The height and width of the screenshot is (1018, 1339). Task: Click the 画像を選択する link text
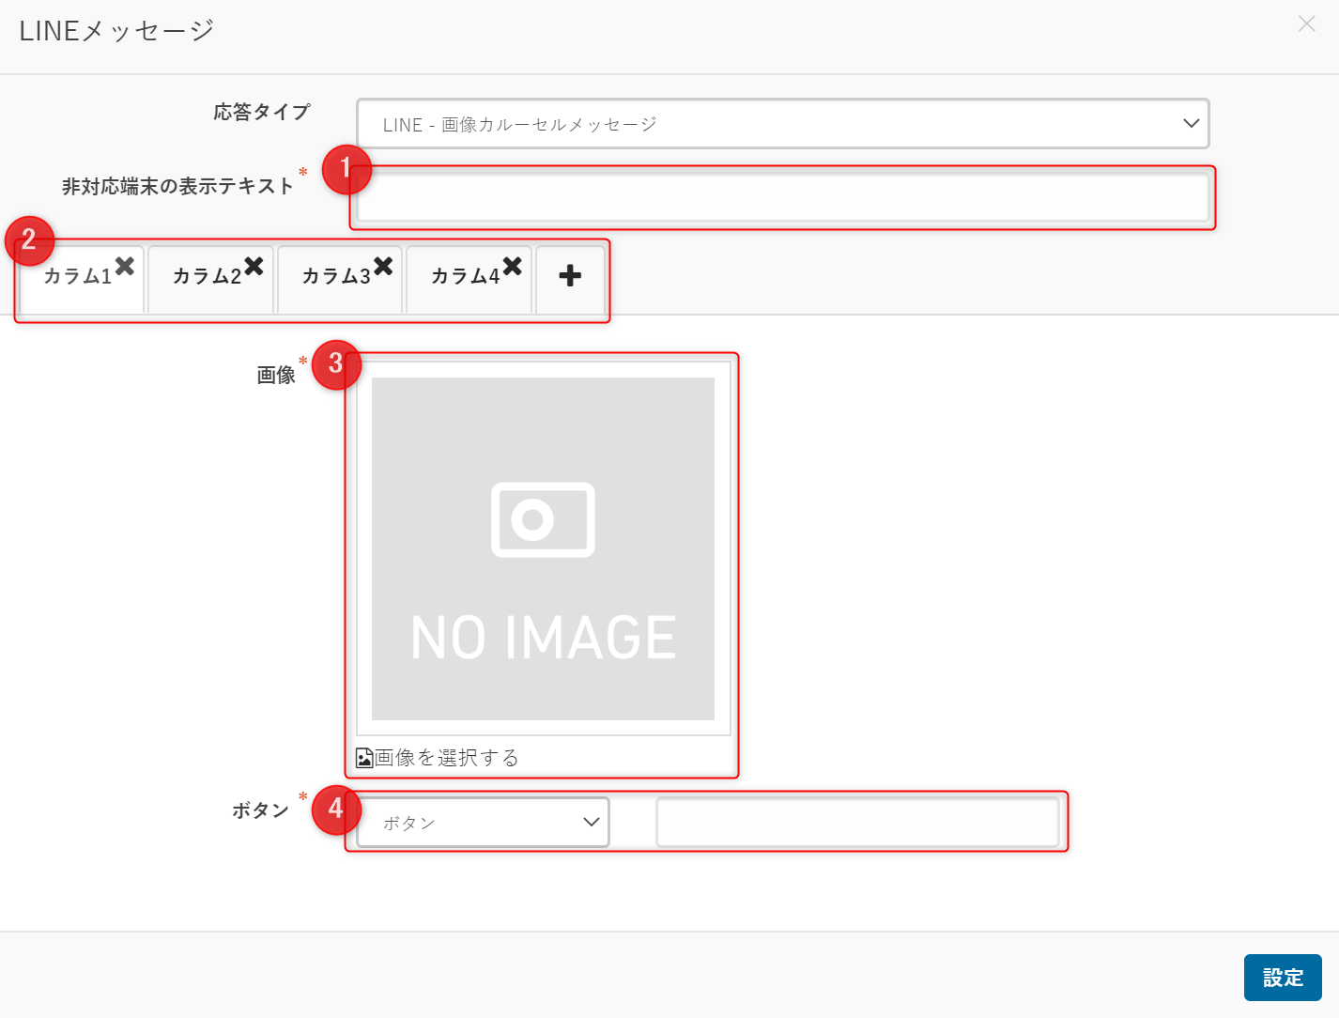[447, 758]
